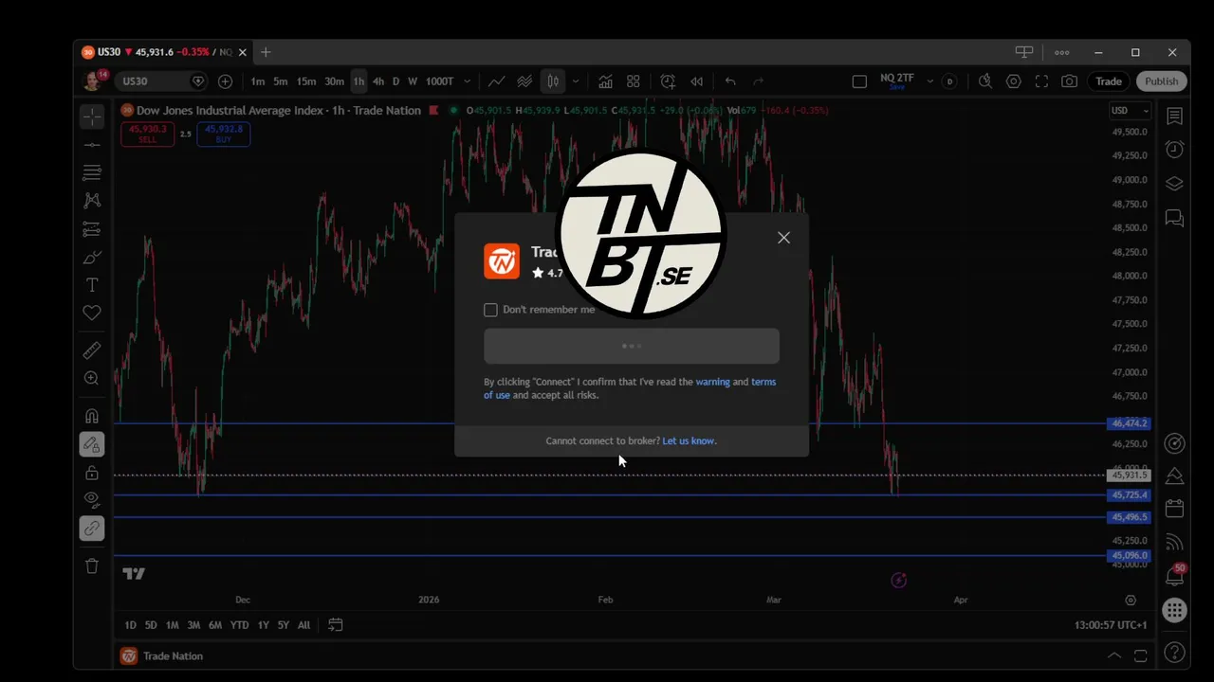Take a chart snapshot with camera
The width and height of the screenshot is (1214, 682).
[x=1070, y=81]
